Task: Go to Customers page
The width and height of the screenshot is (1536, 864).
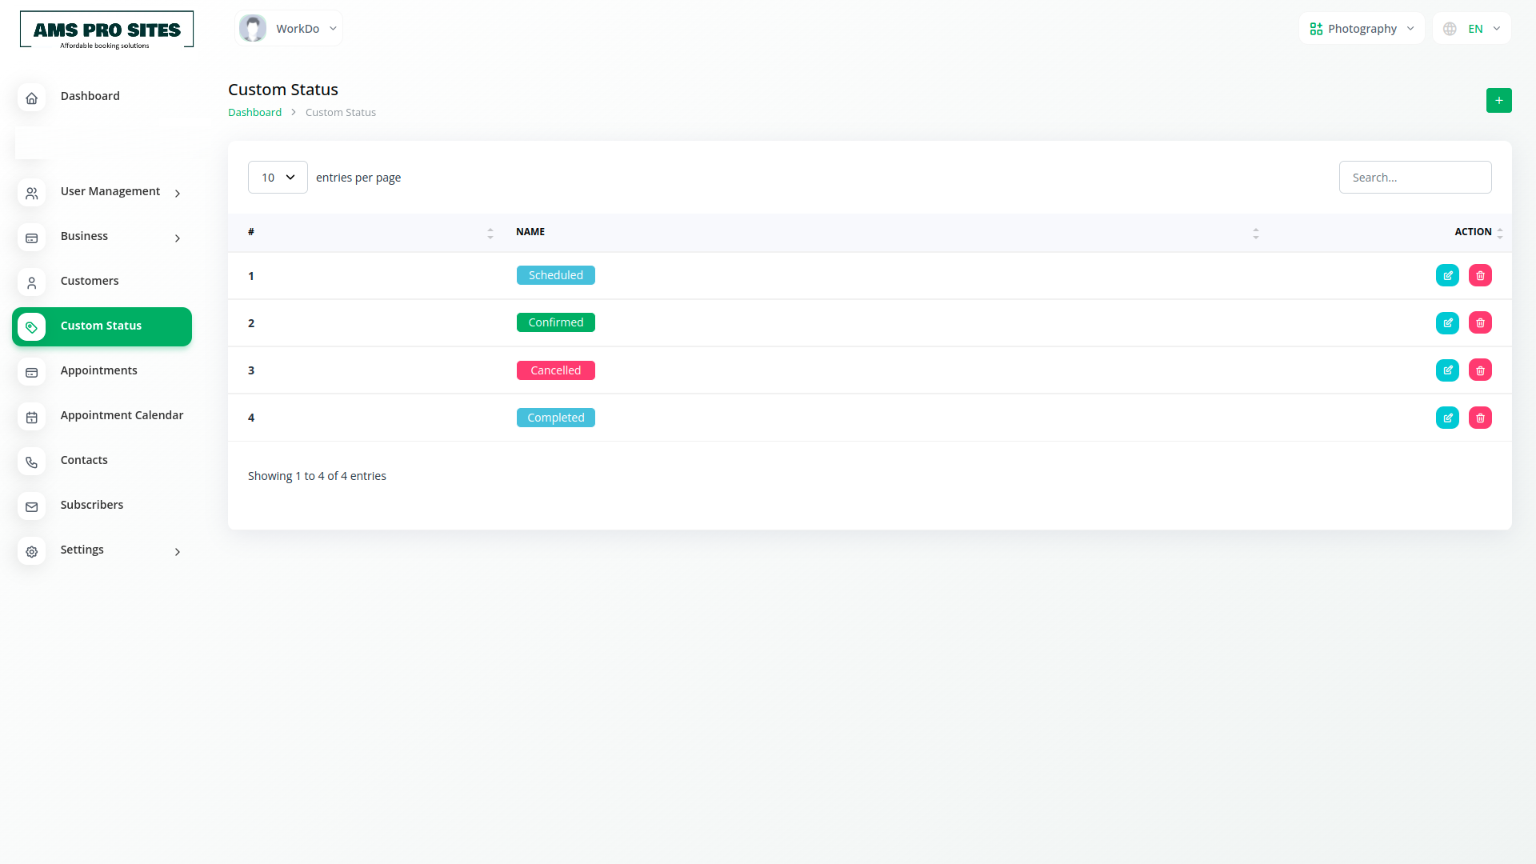Action: pyautogui.click(x=90, y=281)
